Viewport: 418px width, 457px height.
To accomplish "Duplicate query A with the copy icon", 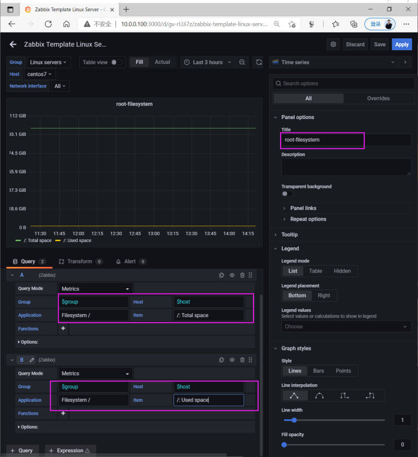I will coord(221,275).
